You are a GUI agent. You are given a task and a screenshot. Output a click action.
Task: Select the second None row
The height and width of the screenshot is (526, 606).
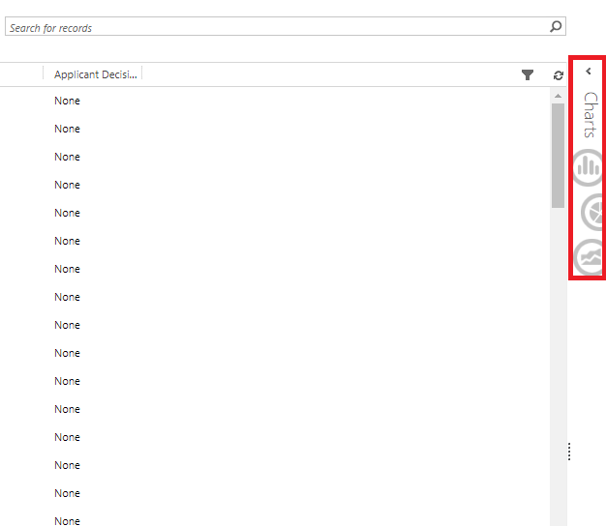click(68, 129)
